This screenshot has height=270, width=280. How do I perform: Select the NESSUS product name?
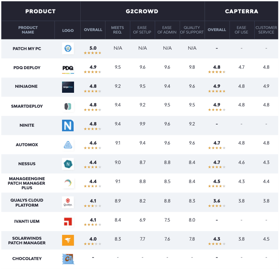click(x=27, y=164)
